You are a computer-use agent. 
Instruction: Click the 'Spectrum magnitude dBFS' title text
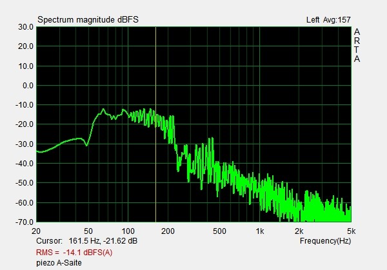pos(88,20)
